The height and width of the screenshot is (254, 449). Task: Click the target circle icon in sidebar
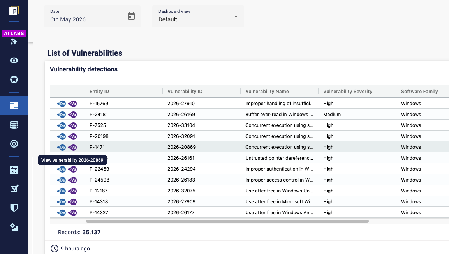click(x=14, y=144)
